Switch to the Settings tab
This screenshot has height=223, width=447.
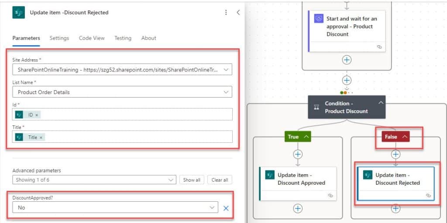59,38
